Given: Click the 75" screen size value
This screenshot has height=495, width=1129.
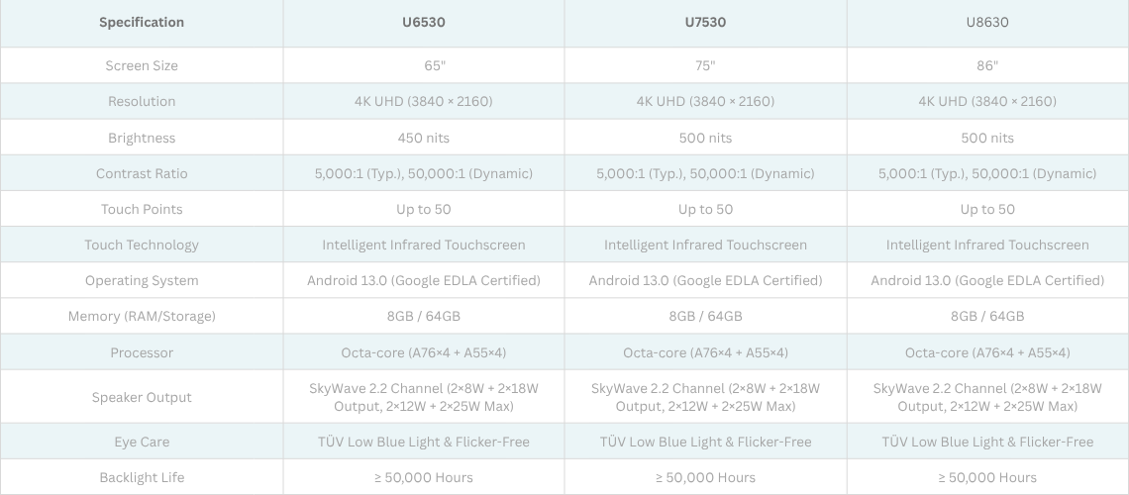Looking at the screenshot, I should point(705,65).
